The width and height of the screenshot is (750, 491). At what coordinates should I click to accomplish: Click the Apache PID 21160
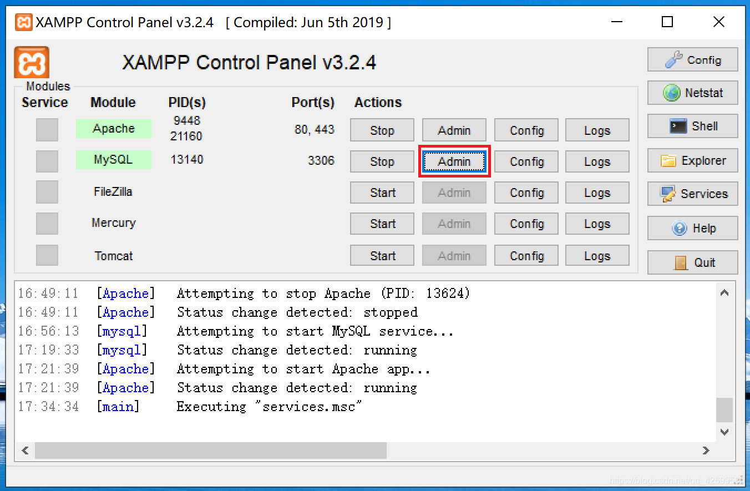[x=187, y=136]
